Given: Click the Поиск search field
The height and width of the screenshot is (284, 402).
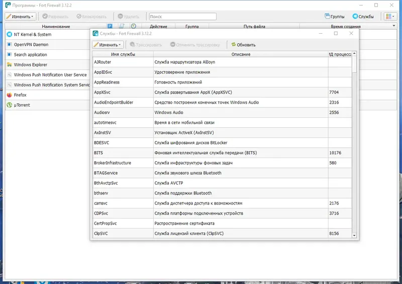Looking at the screenshot, I should tap(183, 17).
